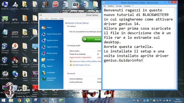Open File menu in Driver Genius

pos(41,18)
